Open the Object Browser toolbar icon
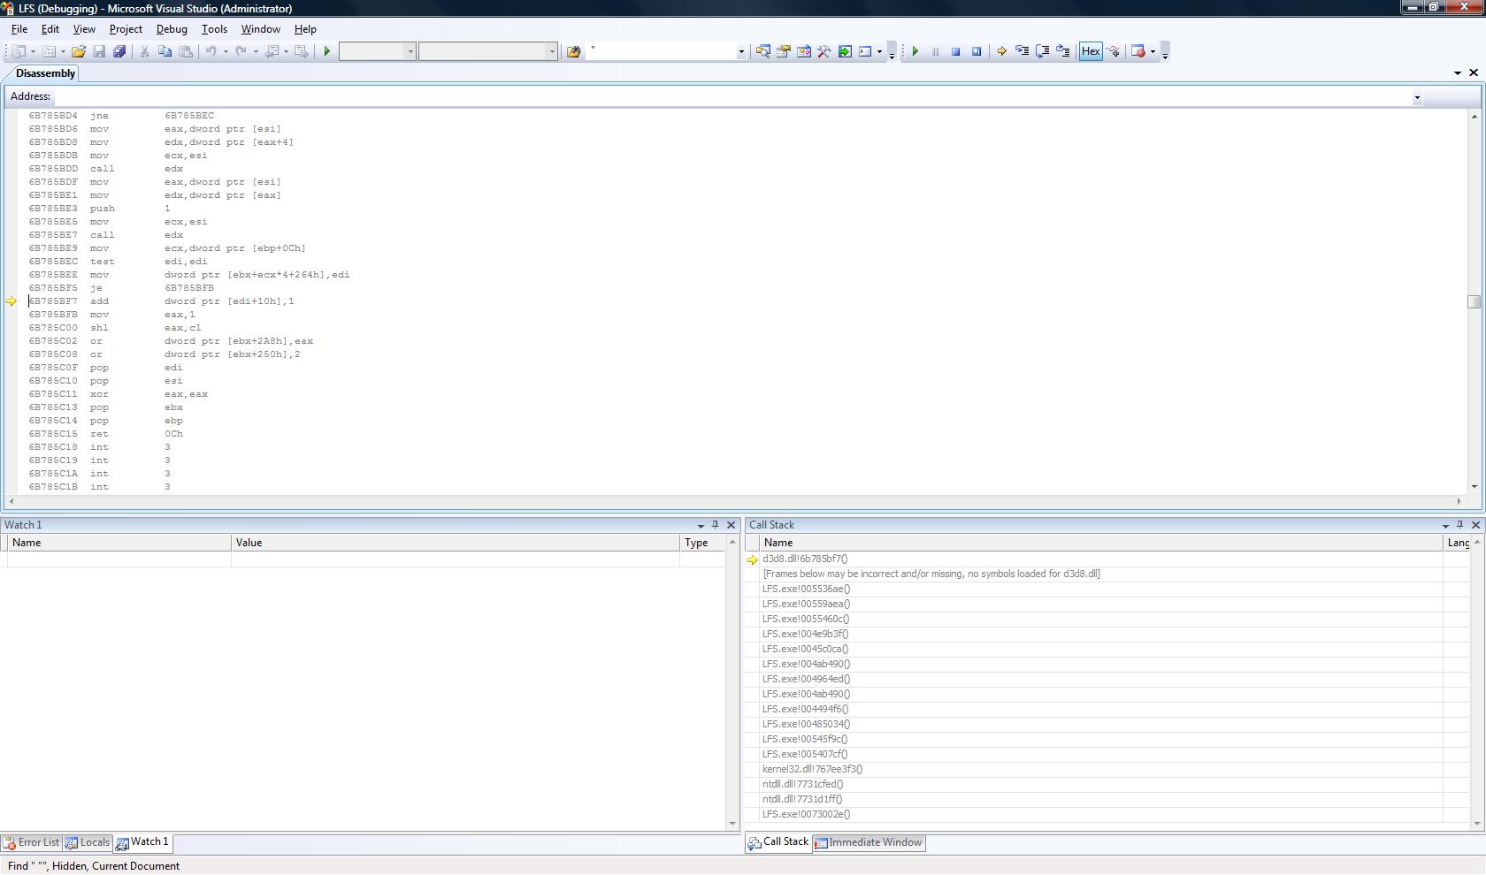The width and height of the screenshot is (1486, 875). tap(803, 51)
